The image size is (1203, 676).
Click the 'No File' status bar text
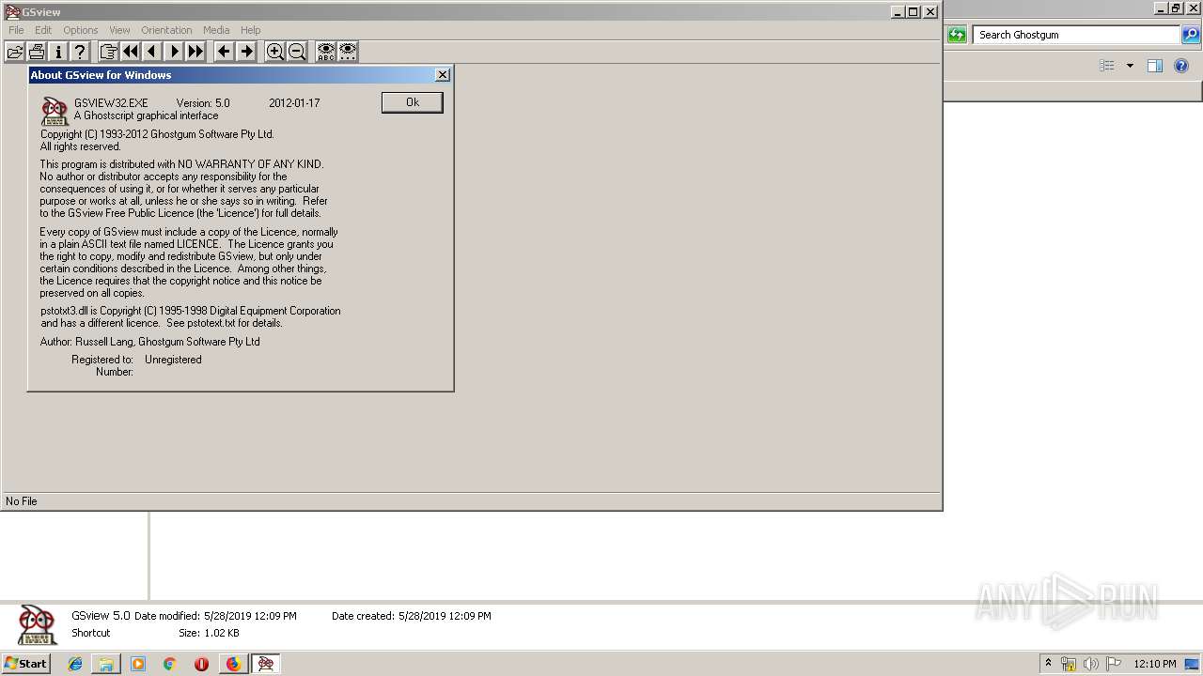tap(22, 501)
